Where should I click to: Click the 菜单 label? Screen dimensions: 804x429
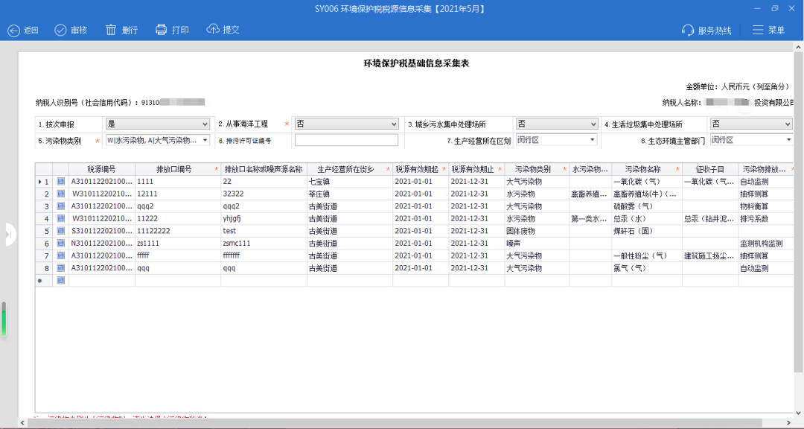[776, 31]
